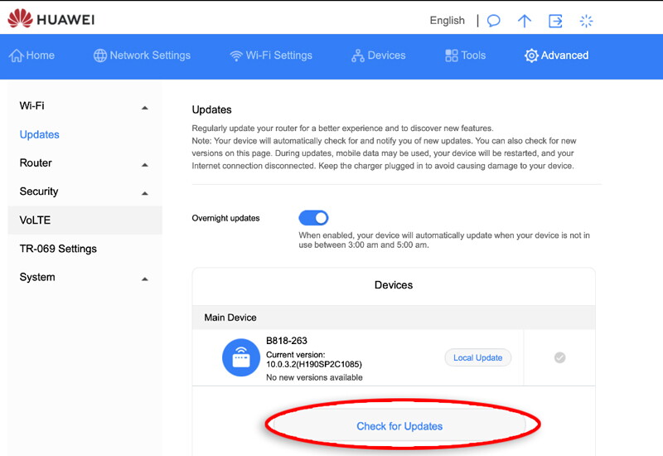Viewport: 663px width, 456px height.
Task: Click the 'No new versions available' text
Action: pos(314,377)
